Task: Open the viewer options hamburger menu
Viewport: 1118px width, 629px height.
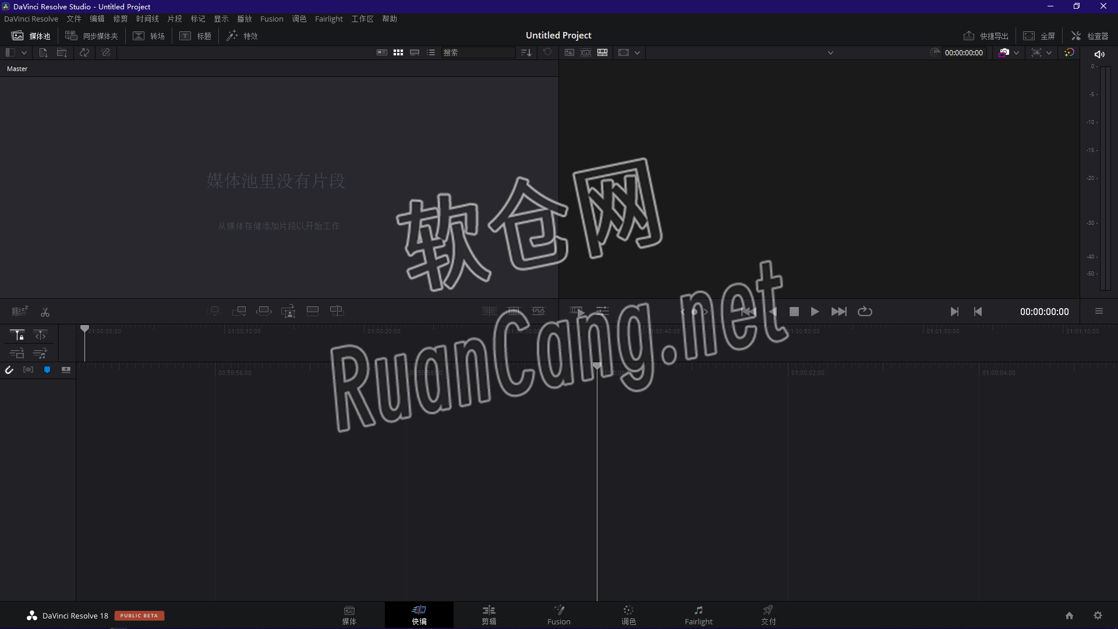Action: tap(1099, 311)
